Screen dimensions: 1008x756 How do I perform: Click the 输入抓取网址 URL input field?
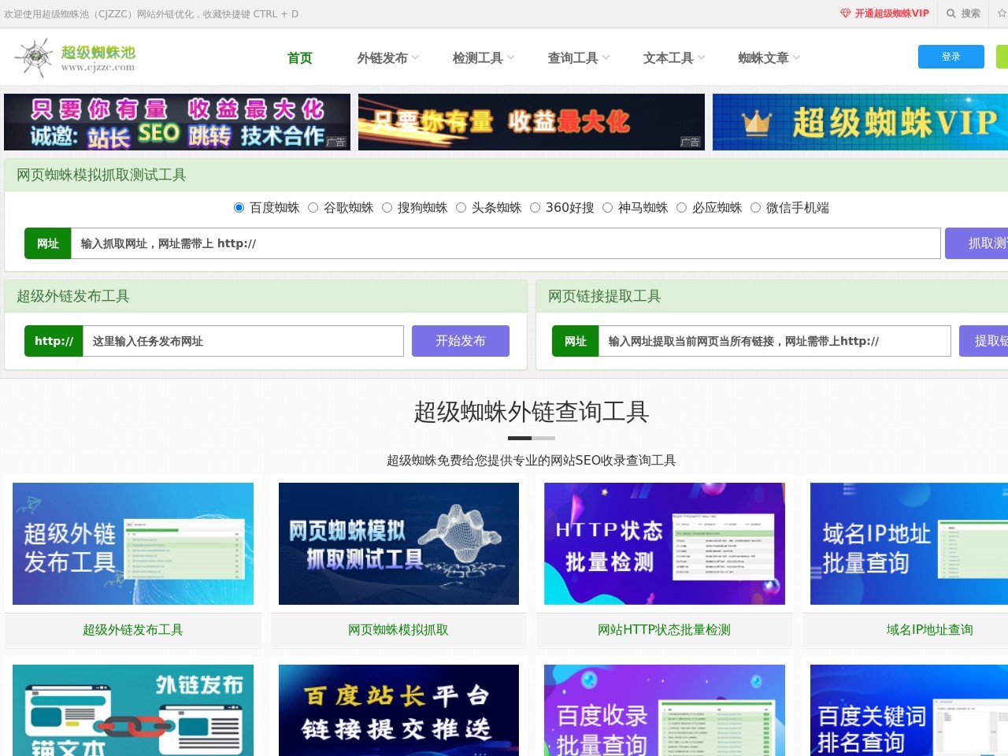tap(504, 243)
